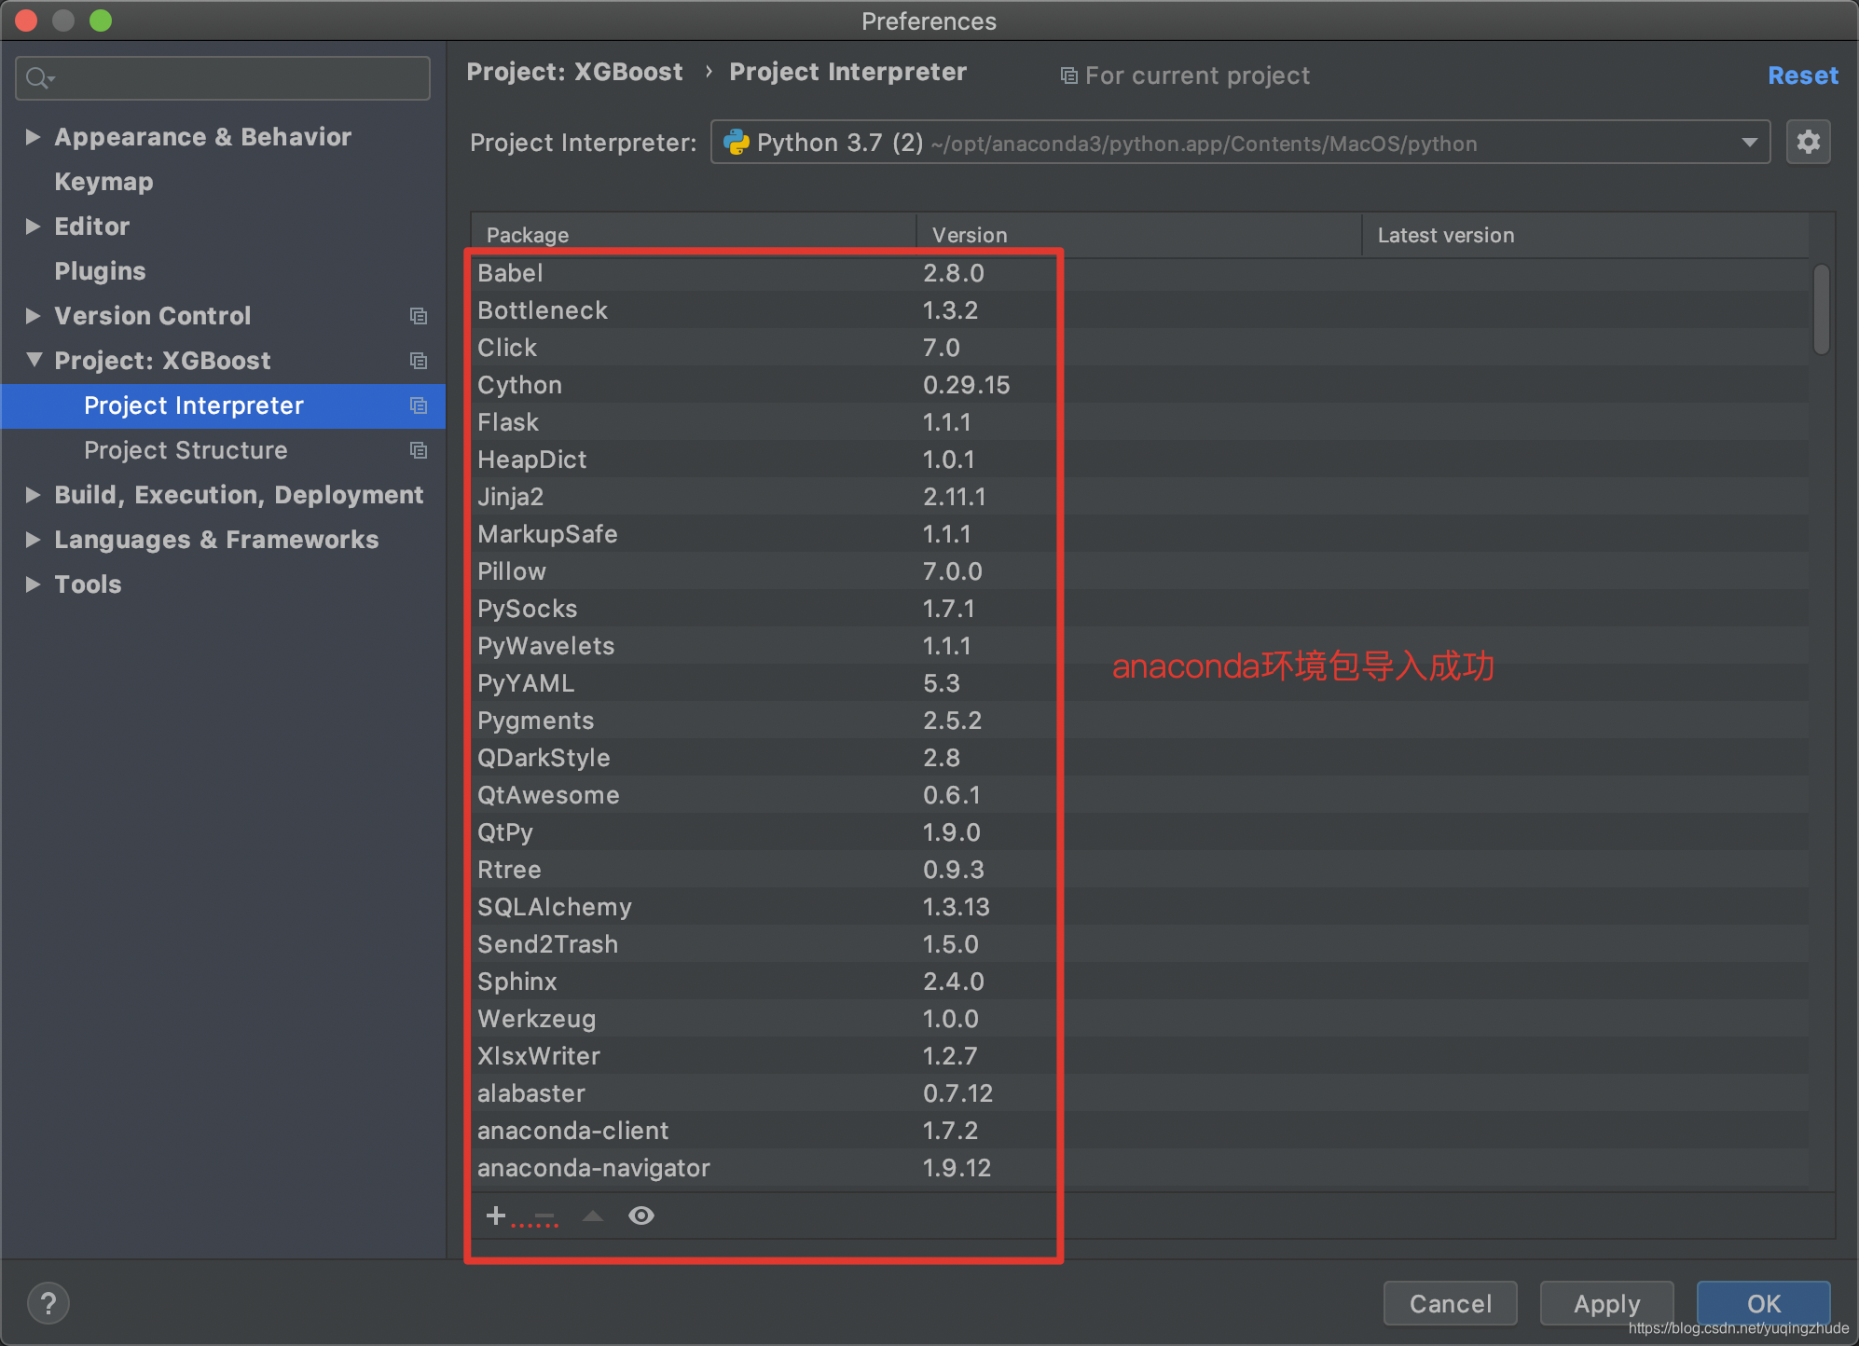
Task: Toggle show early releases eye icon
Action: coord(641,1216)
